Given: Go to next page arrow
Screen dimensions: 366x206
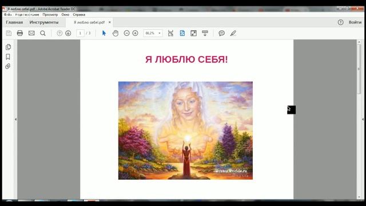Looking at the screenshot, I should (68, 33).
